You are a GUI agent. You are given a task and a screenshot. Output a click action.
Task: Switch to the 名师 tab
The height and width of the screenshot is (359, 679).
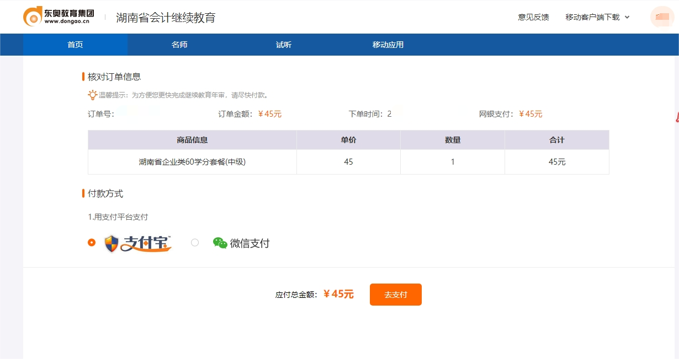[x=179, y=45]
